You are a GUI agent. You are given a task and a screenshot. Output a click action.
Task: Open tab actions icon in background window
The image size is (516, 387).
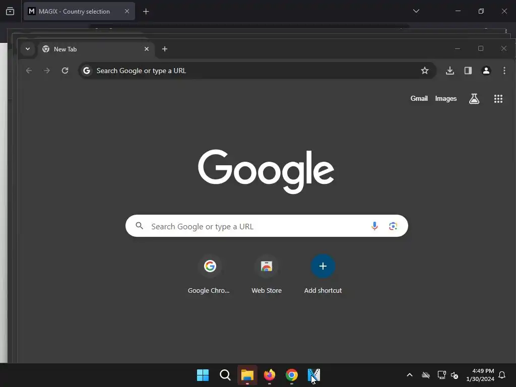pyautogui.click(x=10, y=11)
